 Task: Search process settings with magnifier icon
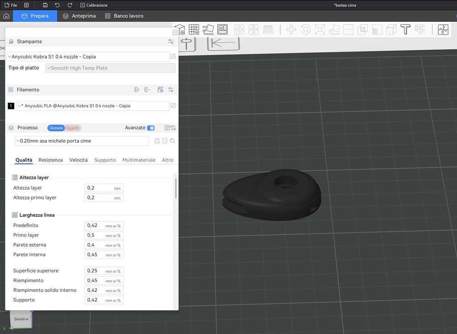172,141
